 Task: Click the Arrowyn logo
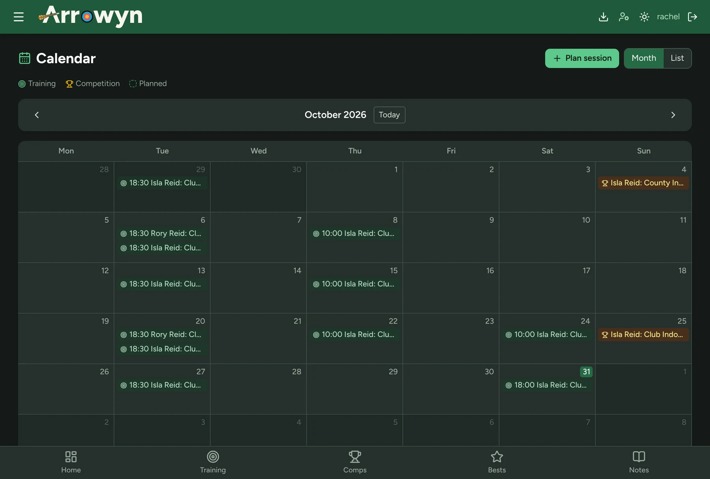[x=90, y=16]
